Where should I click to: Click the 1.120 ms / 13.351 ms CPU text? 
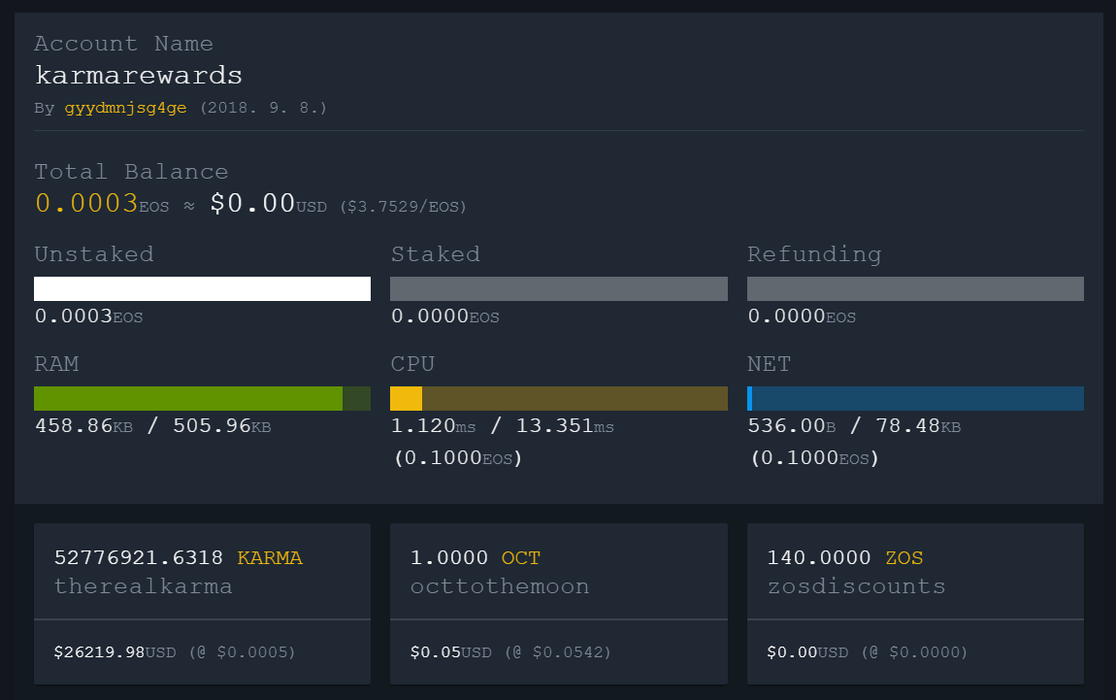pos(503,426)
